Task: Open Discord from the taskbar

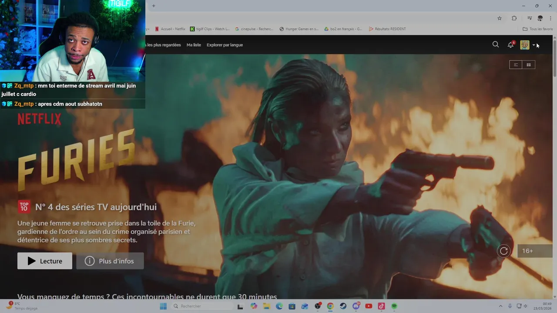Action: point(356,306)
